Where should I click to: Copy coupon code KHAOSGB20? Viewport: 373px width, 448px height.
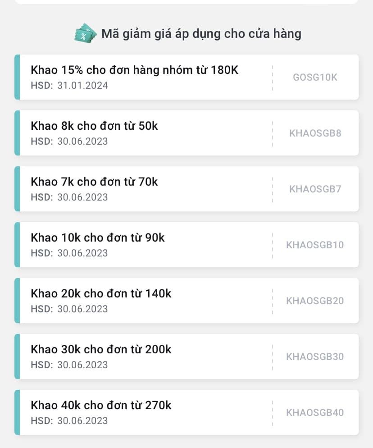(315, 301)
